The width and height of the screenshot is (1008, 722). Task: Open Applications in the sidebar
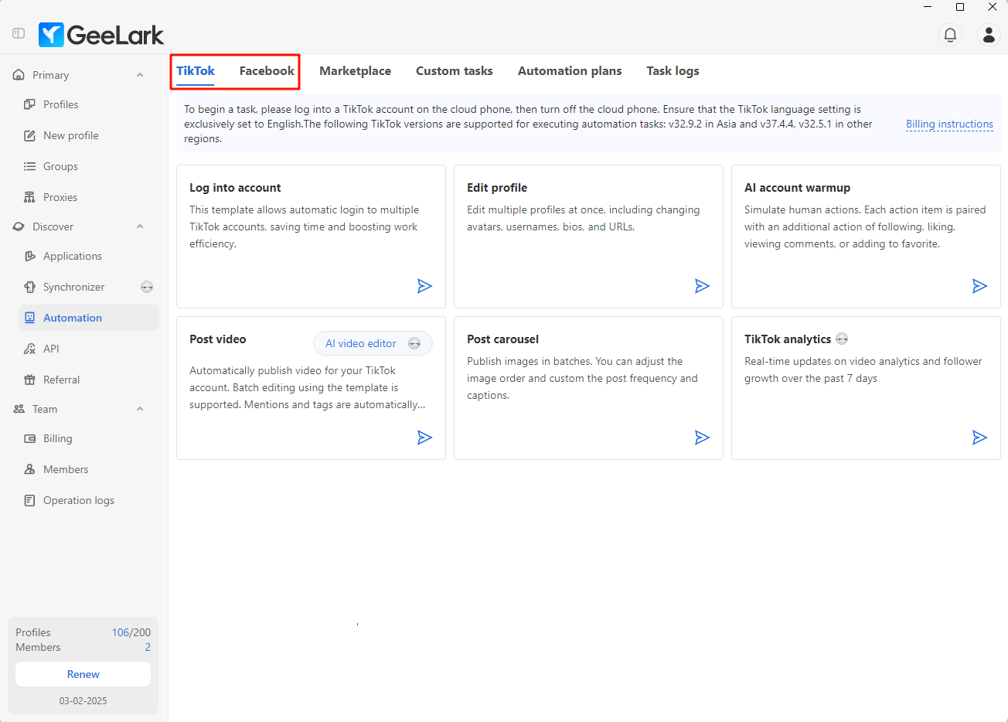89,256
